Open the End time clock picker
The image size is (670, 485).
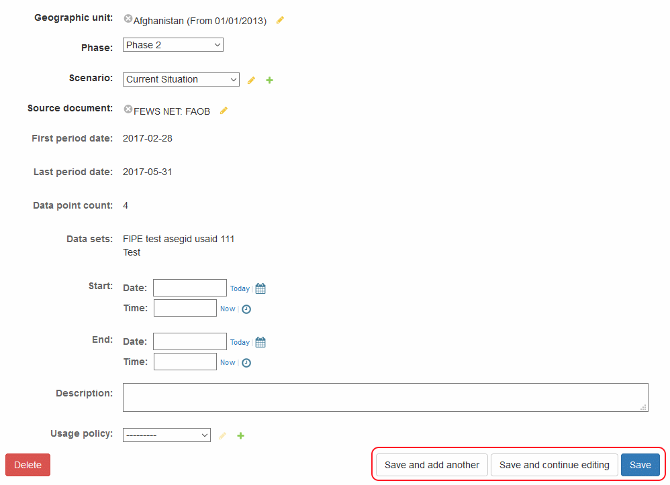coord(246,363)
